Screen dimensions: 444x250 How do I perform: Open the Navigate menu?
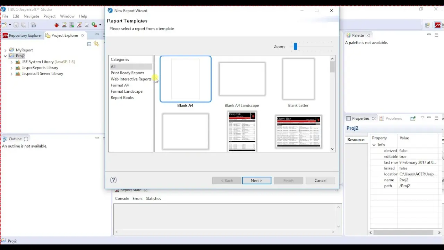31,16
